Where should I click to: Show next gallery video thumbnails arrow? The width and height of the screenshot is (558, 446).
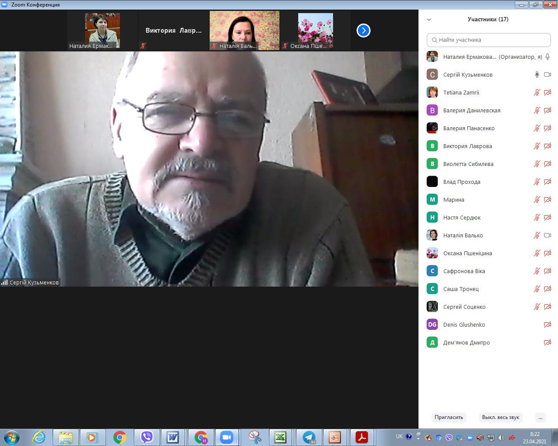363,30
